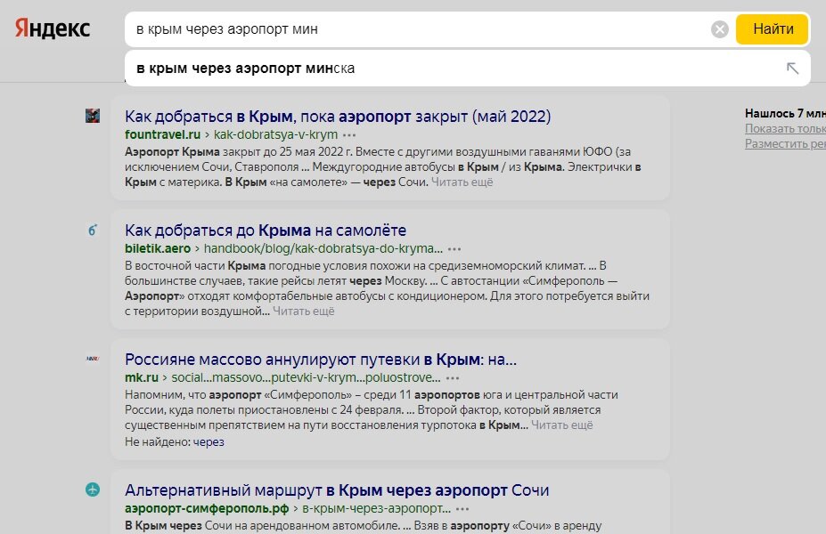Click biletik.aero result favicon
The height and width of the screenshot is (534, 826).
pos(93,230)
